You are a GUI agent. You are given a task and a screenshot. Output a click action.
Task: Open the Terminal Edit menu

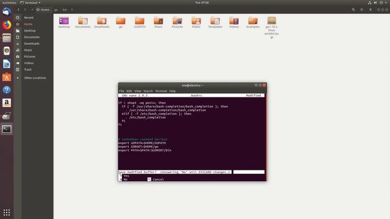[x=129, y=91]
